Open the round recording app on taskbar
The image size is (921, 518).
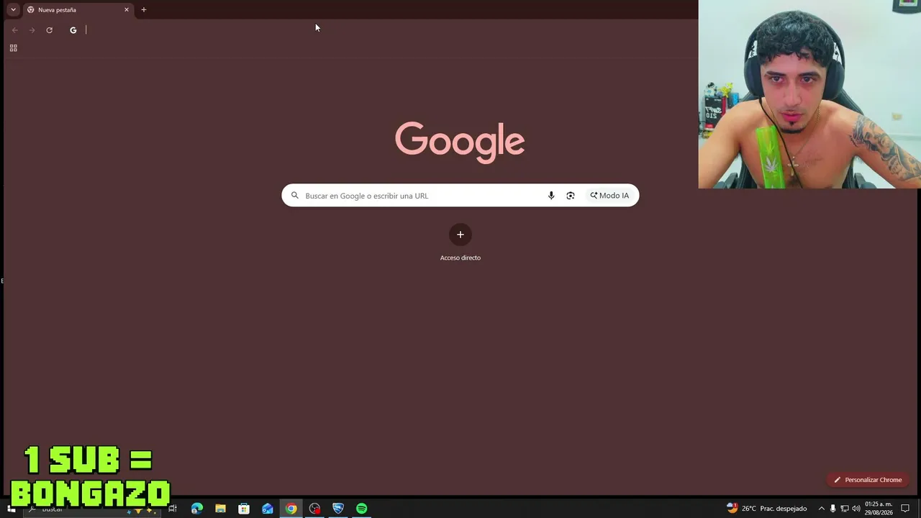pos(314,509)
